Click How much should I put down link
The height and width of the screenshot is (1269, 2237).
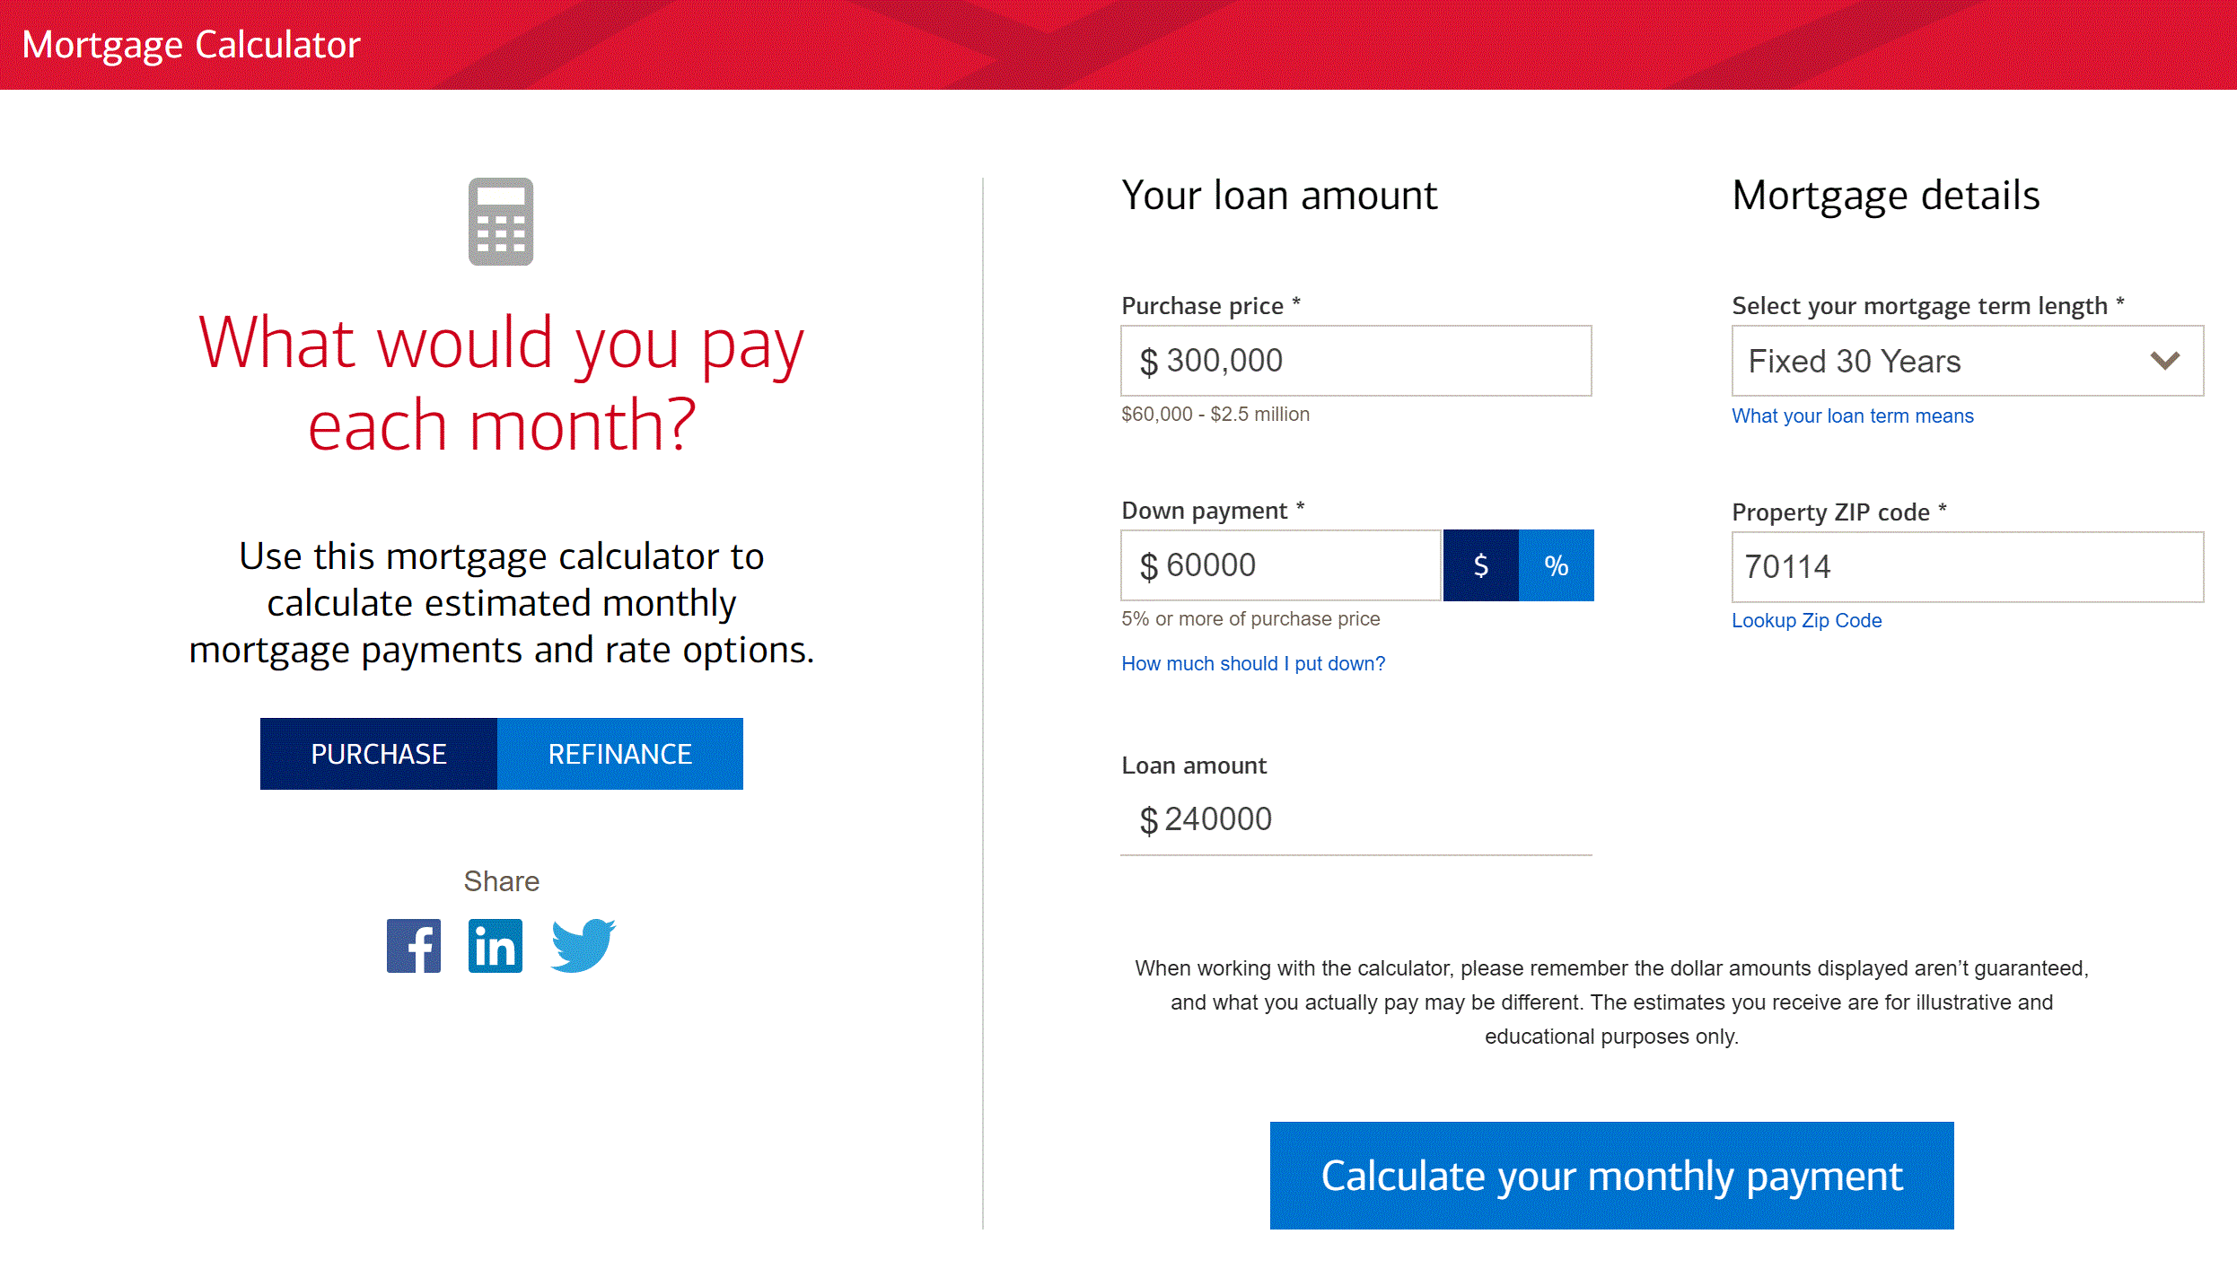tap(1252, 662)
